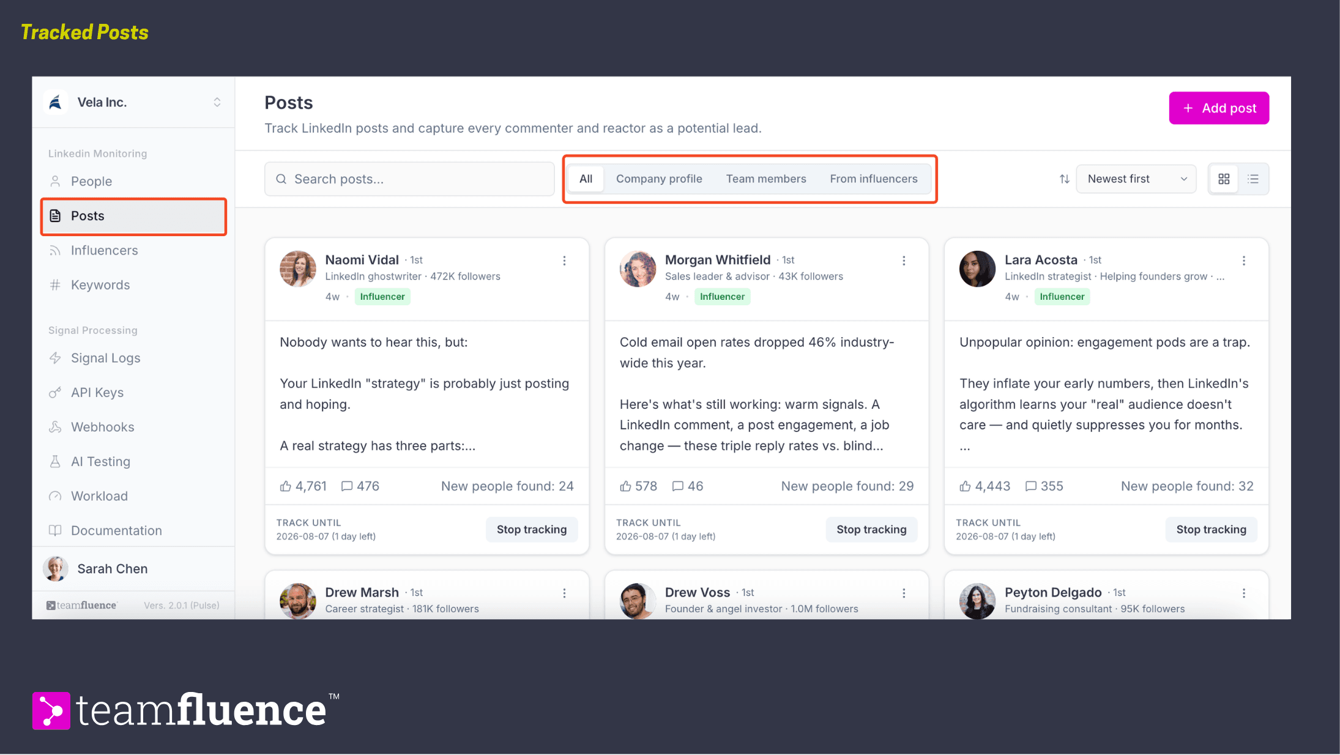Click Peyton Delgado's profile photo

click(x=978, y=601)
